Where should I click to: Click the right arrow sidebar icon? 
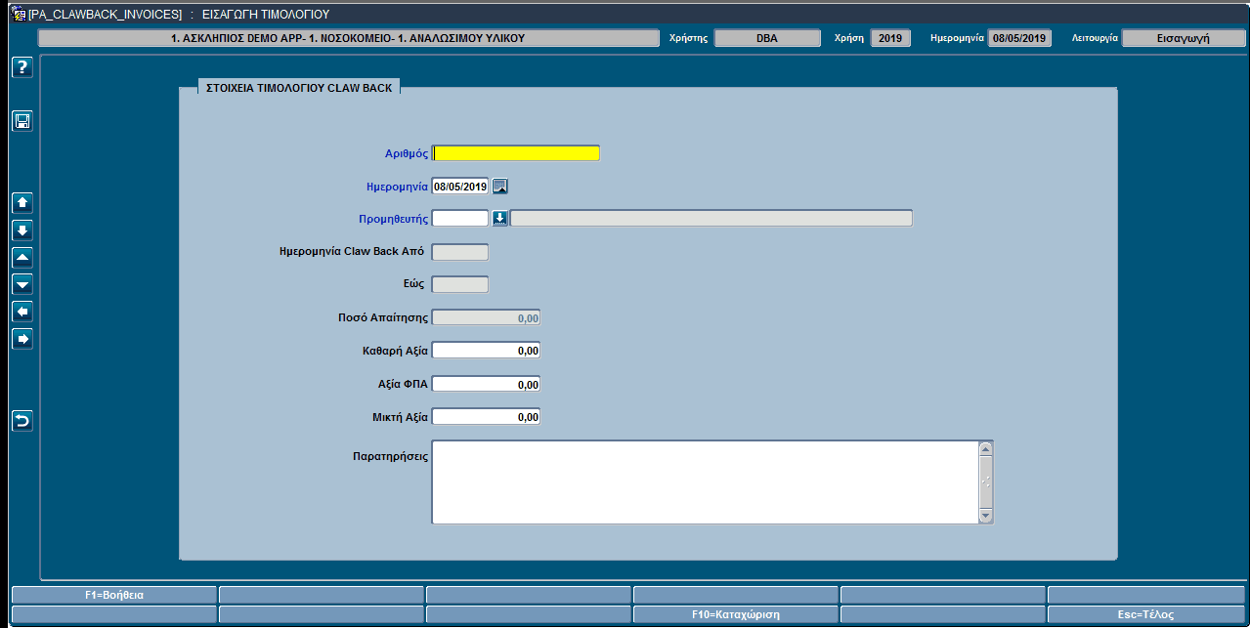click(22, 339)
